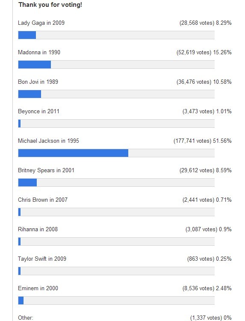Click the Madonna in 1990 label
The height and width of the screenshot is (321, 245).
coord(39,53)
